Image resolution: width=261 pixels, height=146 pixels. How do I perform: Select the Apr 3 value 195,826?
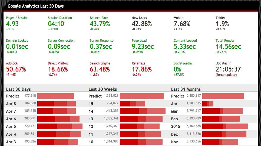30,141
